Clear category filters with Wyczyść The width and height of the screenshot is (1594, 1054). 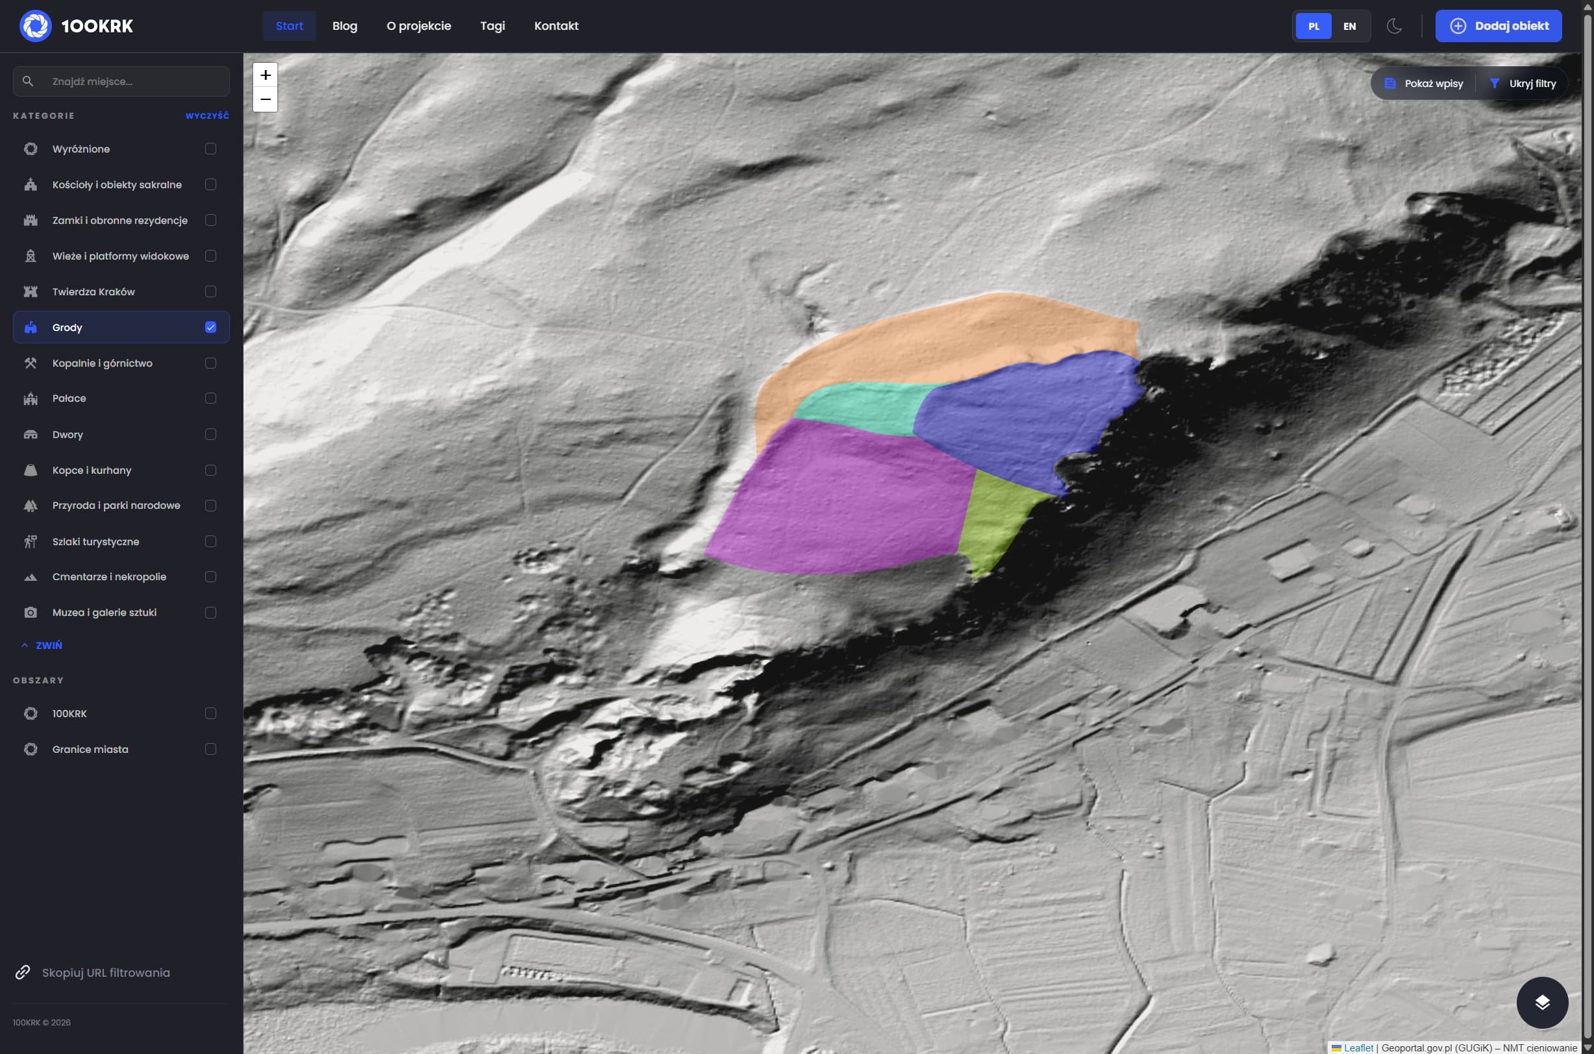click(x=207, y=116)
